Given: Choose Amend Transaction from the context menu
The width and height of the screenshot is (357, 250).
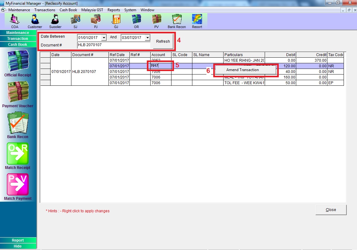Looking at the screenshot, I should coord(243,70).
